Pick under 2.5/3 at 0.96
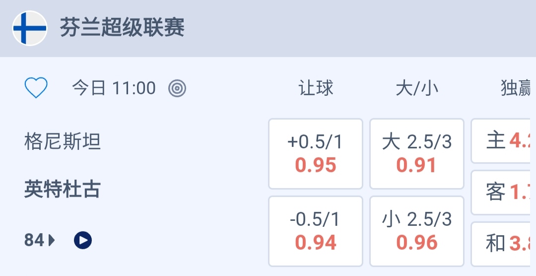Screen dimensions: 536x276 pyautogui.click(x=417, y=231)
